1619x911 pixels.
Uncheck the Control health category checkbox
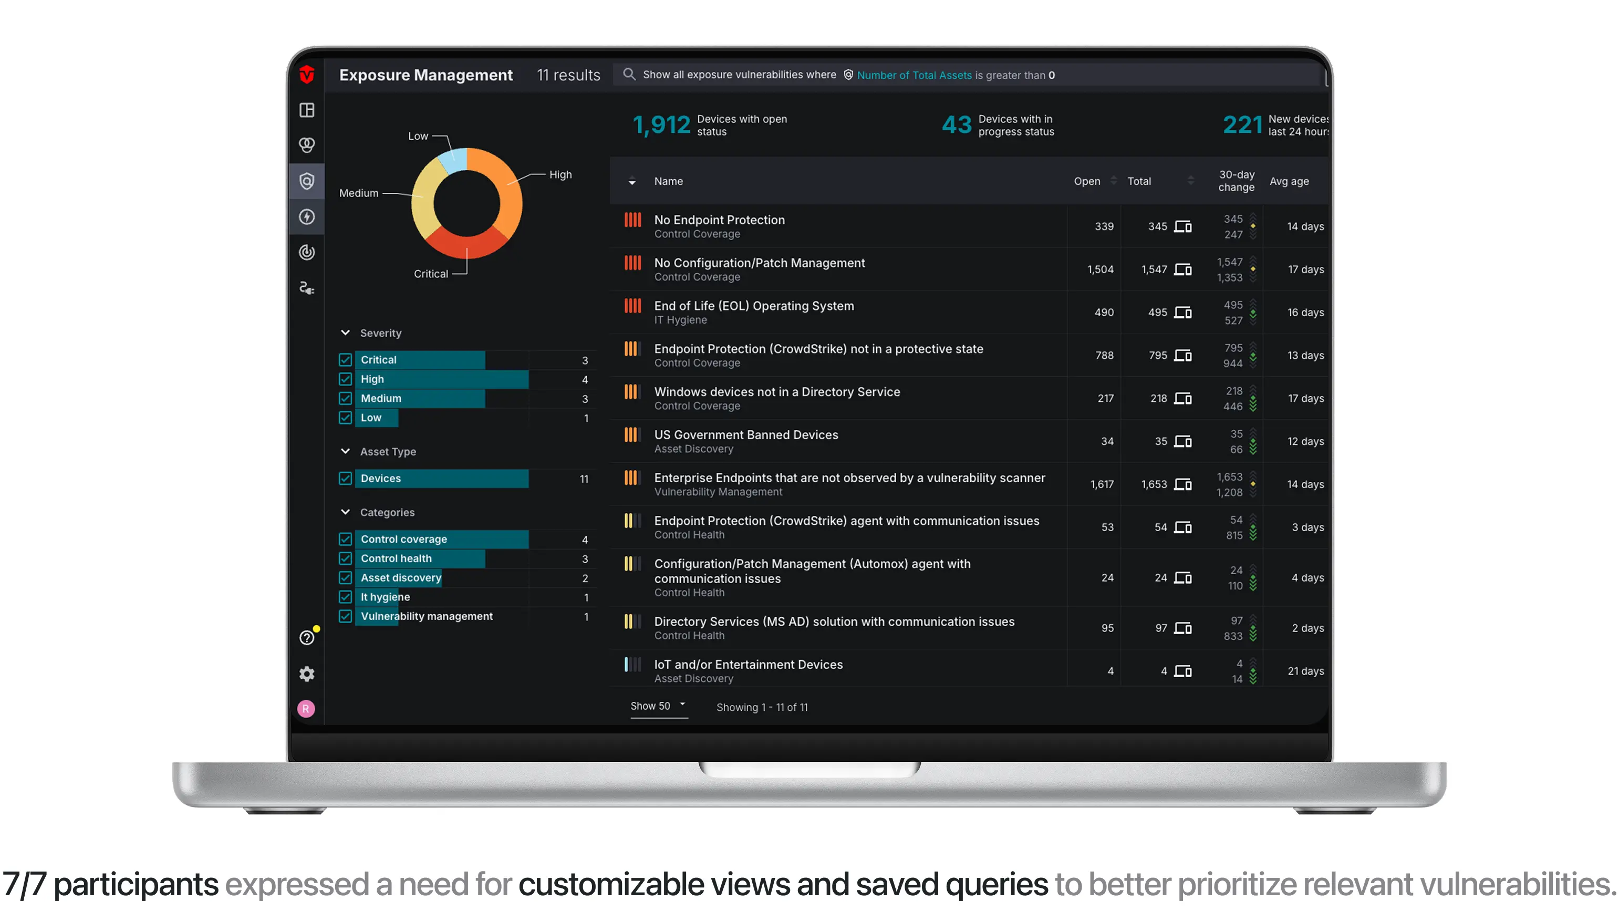coord(345,558)
